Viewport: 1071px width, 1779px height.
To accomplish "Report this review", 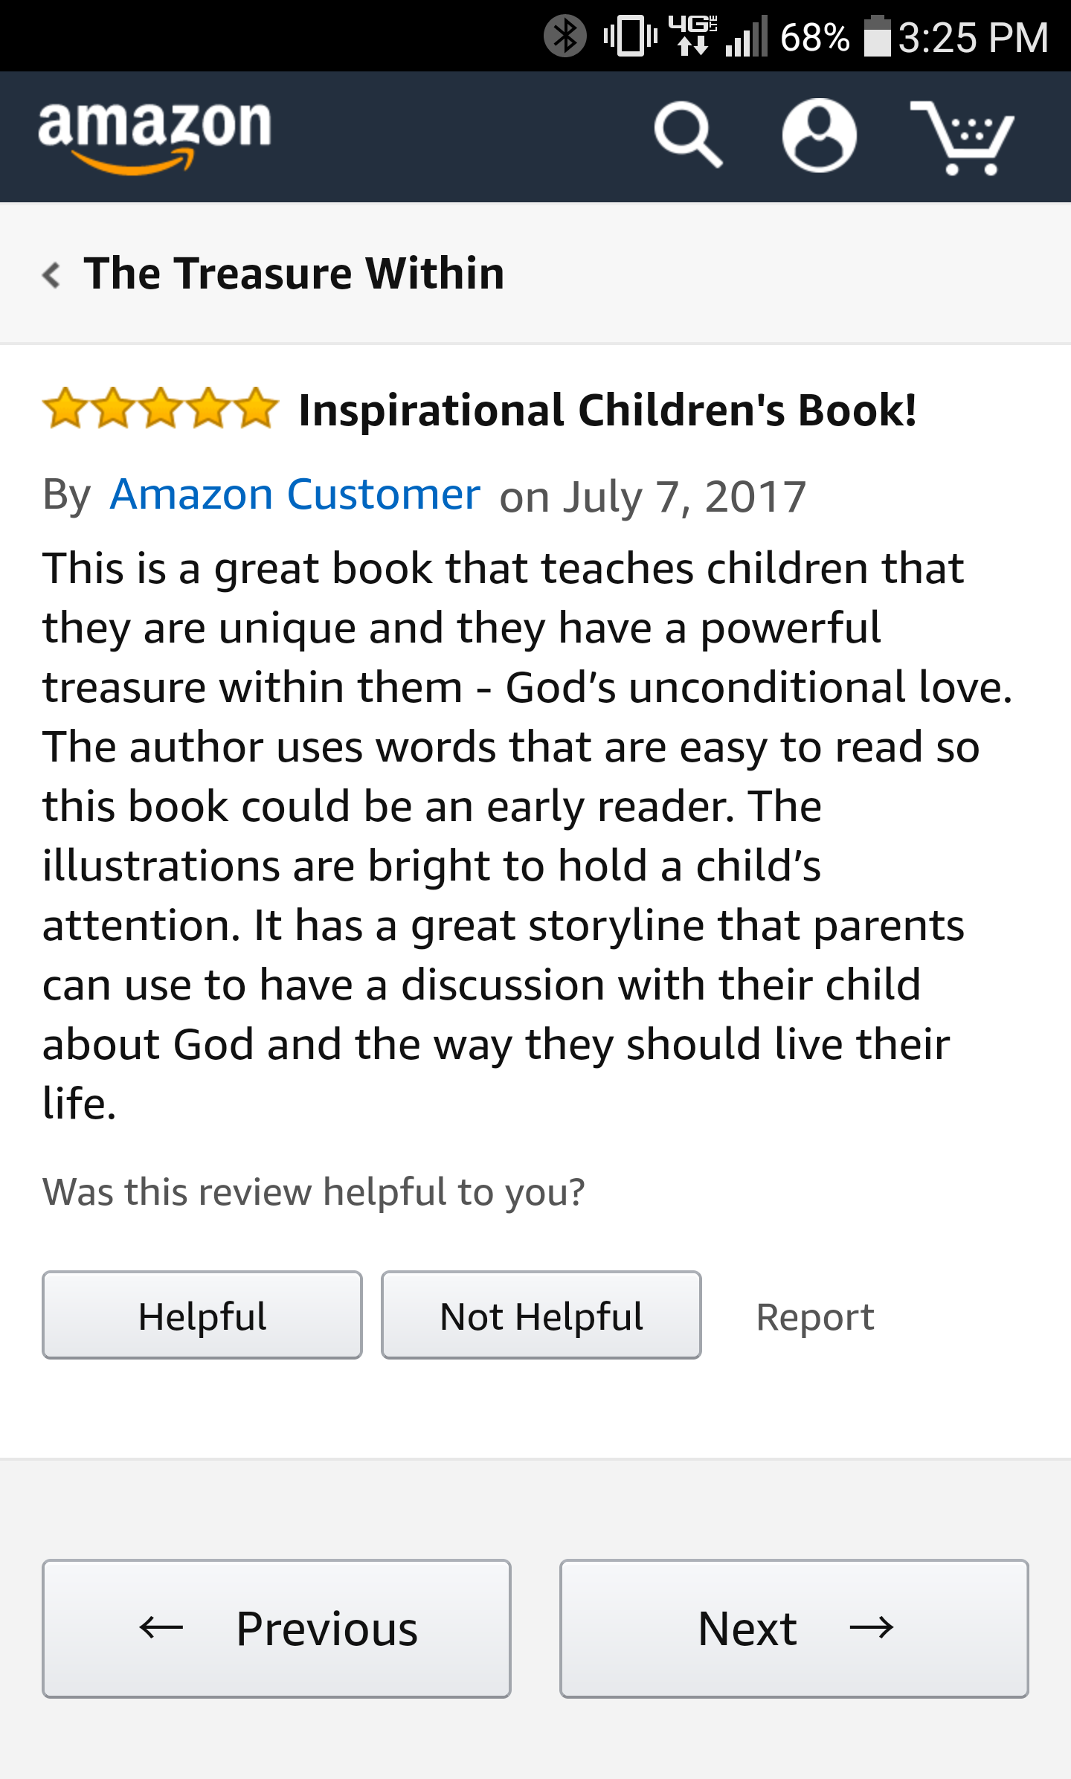I will click(814, 1317).
